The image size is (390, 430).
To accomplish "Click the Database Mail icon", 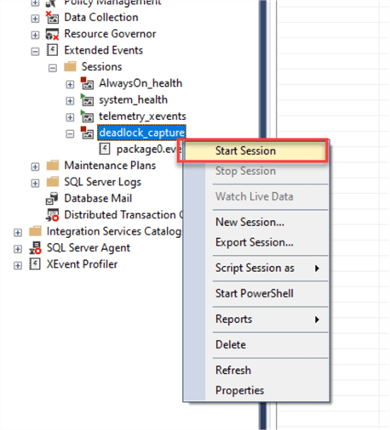I will point(52,198).
